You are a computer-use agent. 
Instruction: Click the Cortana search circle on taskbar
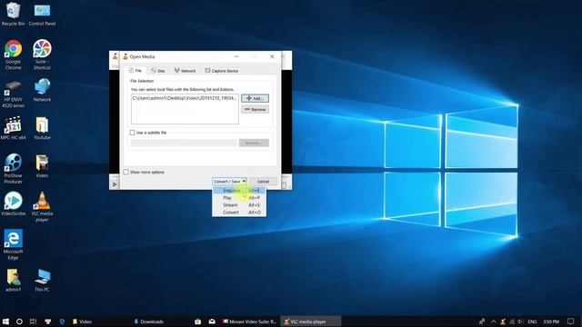19,322
